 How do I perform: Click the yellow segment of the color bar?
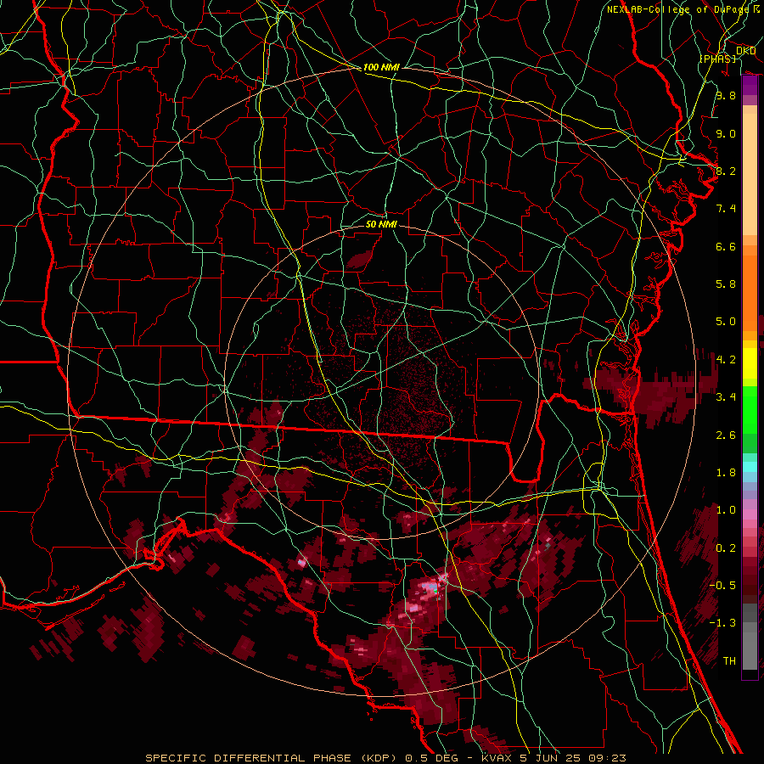(x=750, y=363)
